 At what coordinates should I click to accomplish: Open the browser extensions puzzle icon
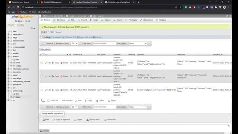click(216, 7)
